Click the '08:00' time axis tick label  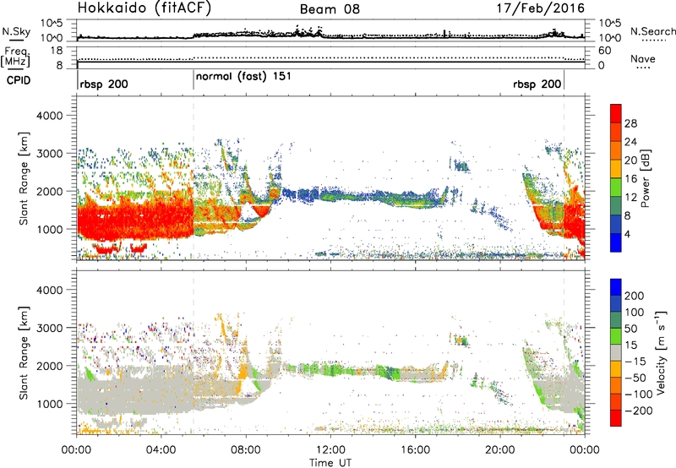pyautogui.click(x=246, y=450)
